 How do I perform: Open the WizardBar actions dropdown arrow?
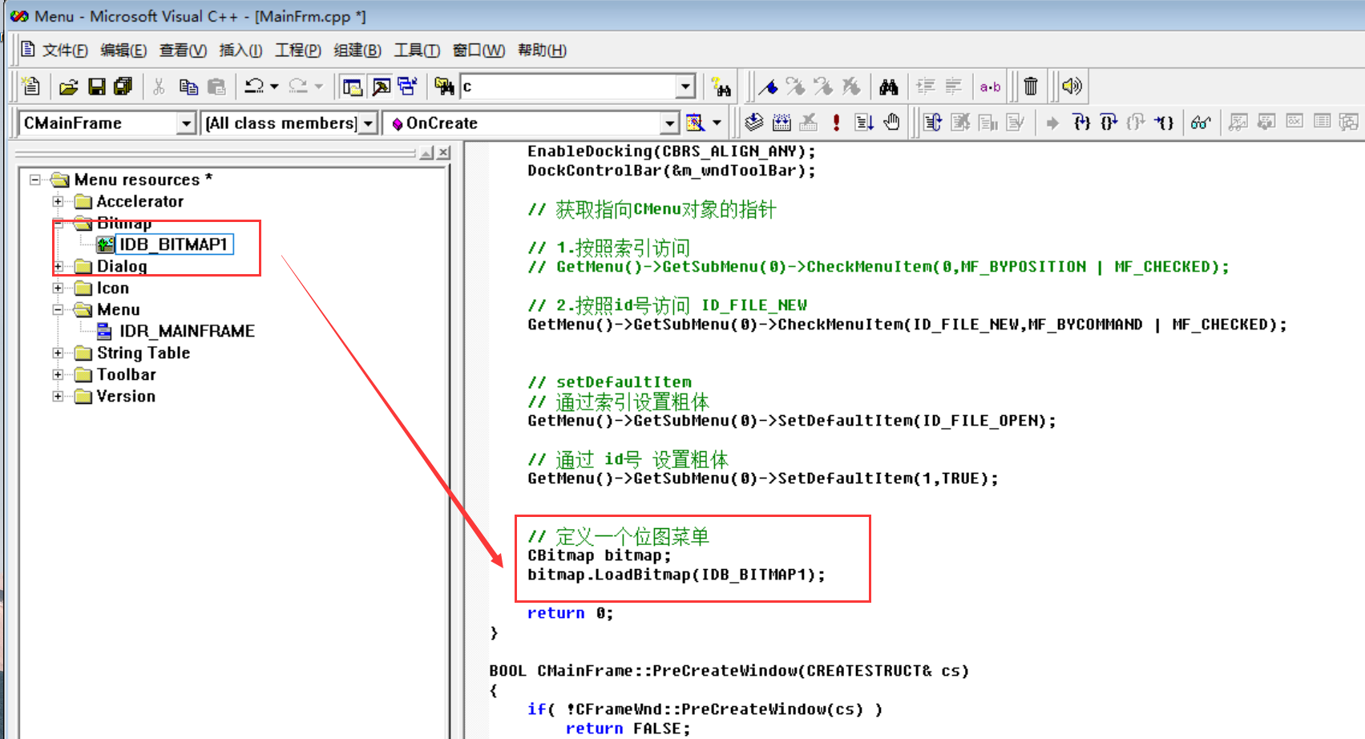(x=717, y=123)
